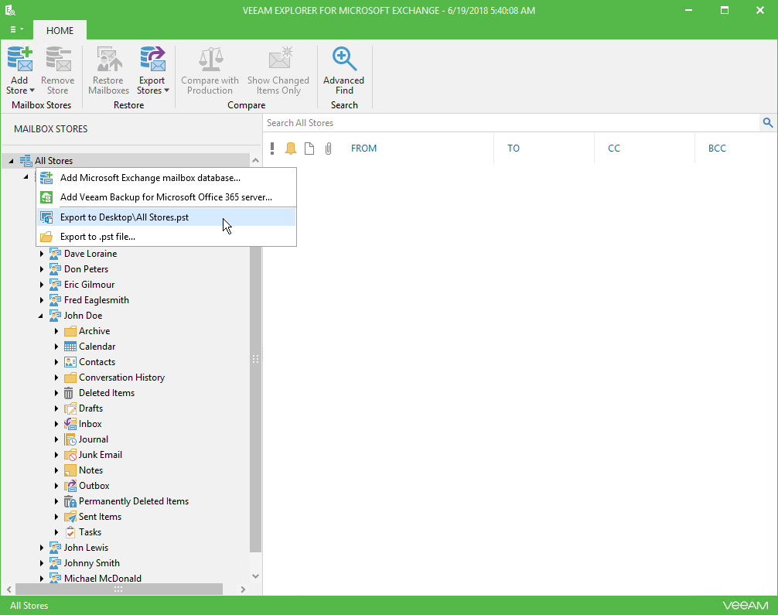Click the Drafts folder icon
This screenshot has width=778, height=615.
[70, 408]
